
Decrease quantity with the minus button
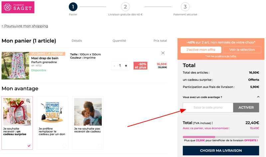tap(114, 66)
